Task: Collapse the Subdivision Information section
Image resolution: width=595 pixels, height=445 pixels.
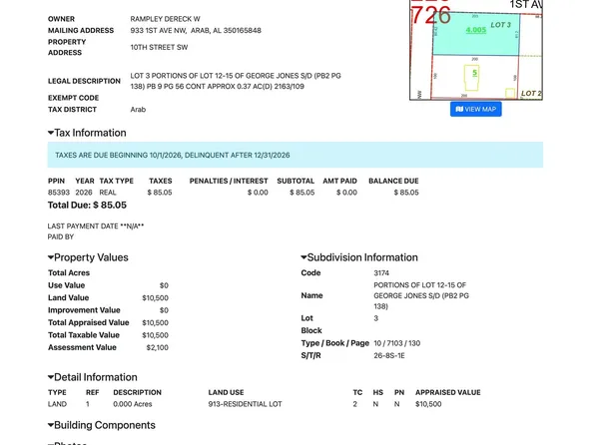Action: point(359,257)
